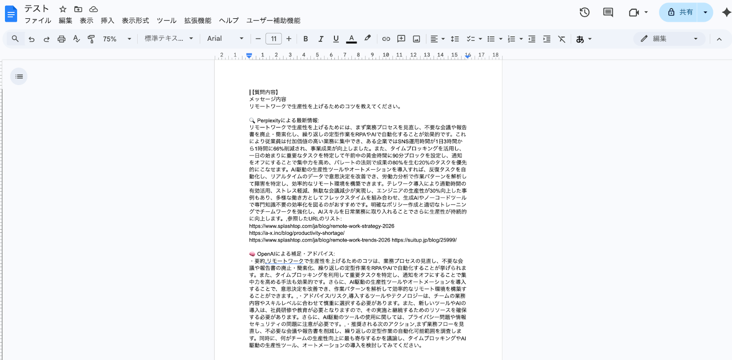The image size is (732, 360).
Task: Move document using the folder icon
Action: pyautogui.click(x=78, y=9)
